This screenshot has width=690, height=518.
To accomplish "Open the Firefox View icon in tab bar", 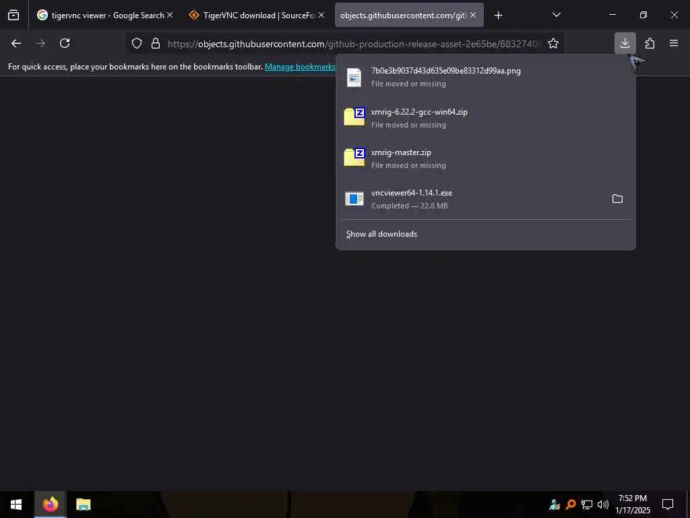I will pyautogui.click(x=13, y=15).
